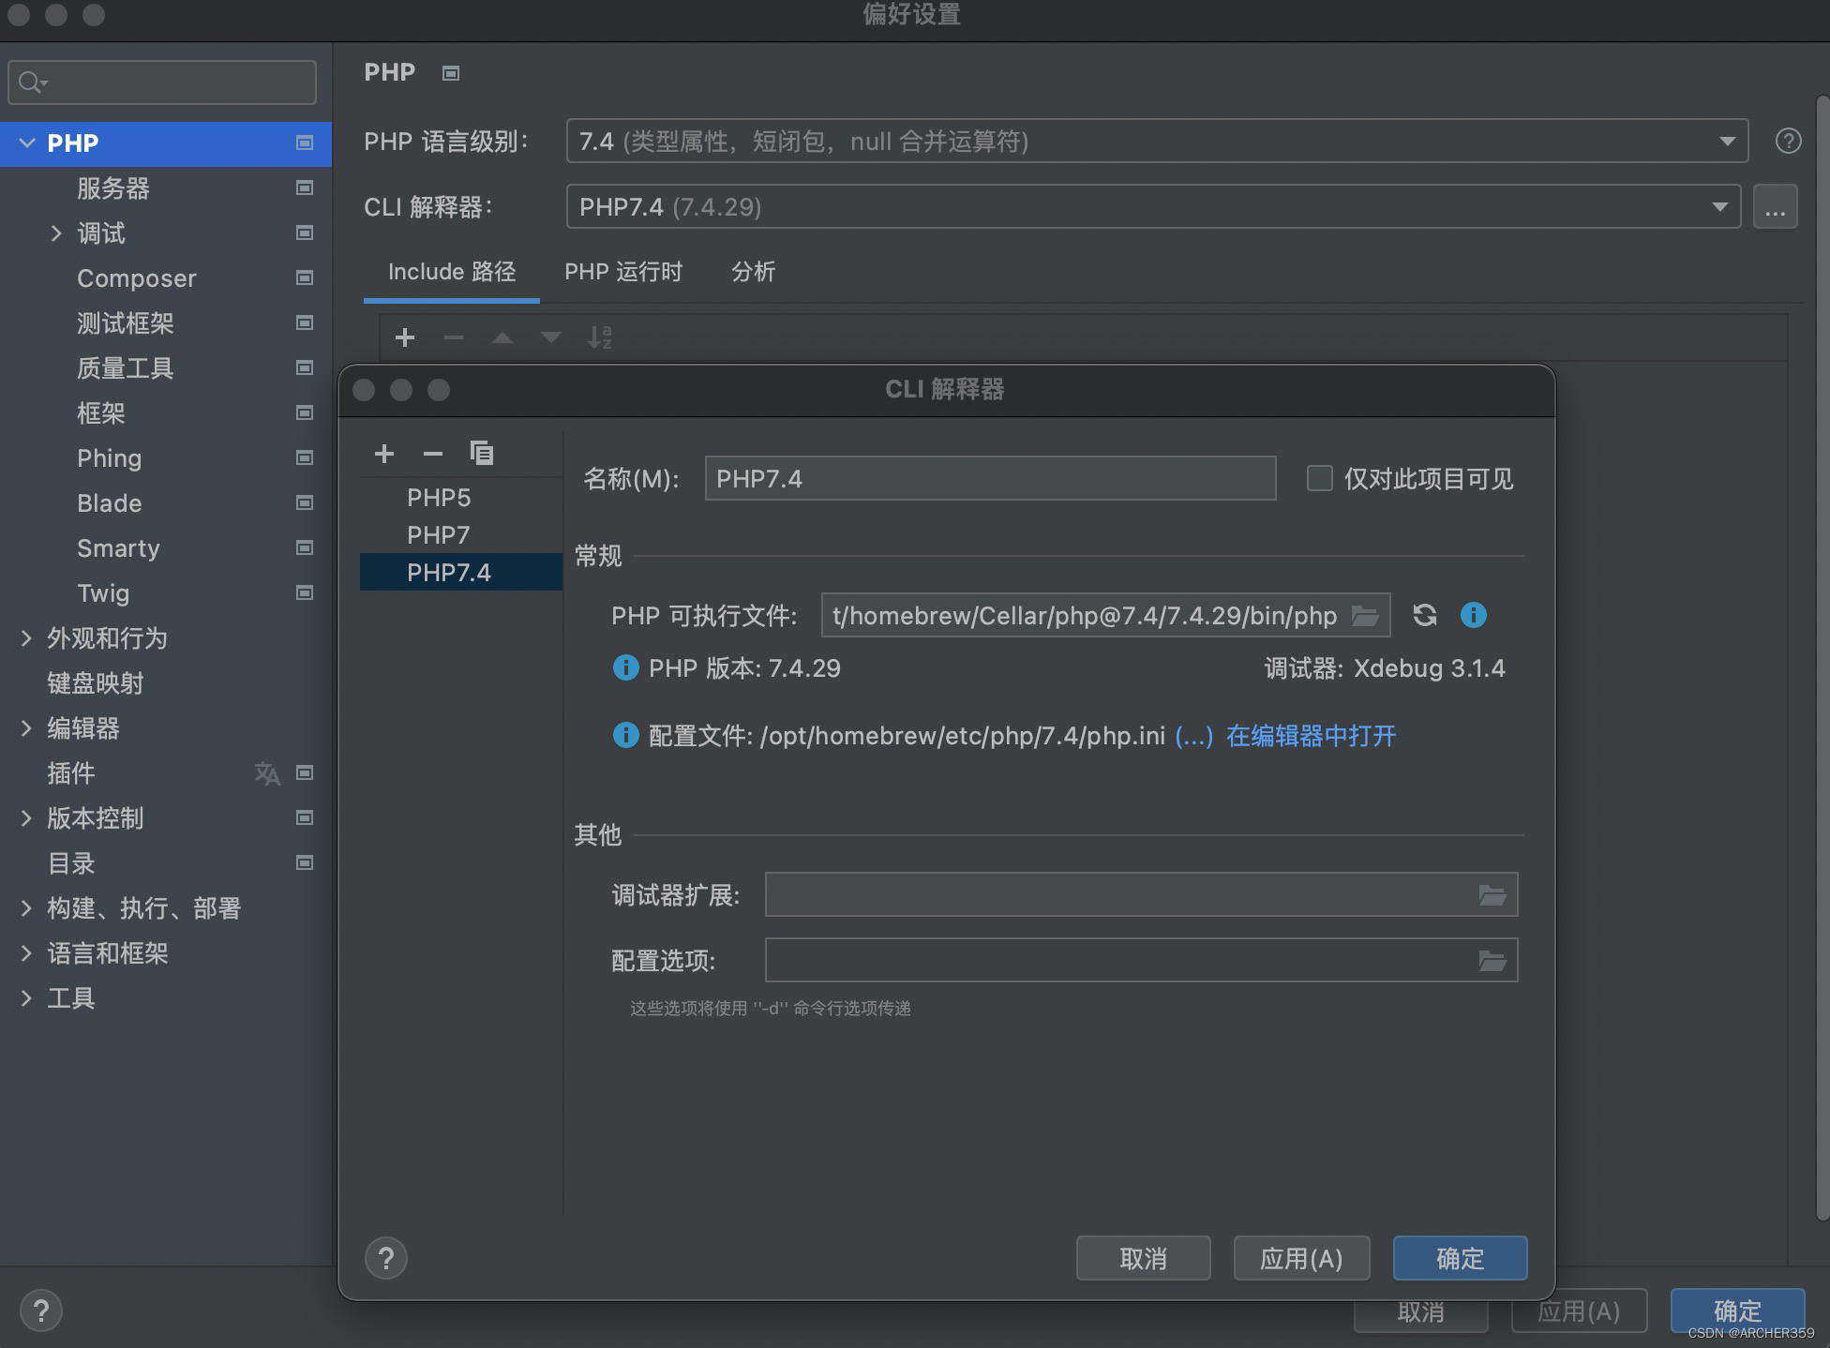Remove the selected PHP7.4 interpreter
Image resolution: width=1830 pixels, height=1348 pixels.
click(432, 454)
